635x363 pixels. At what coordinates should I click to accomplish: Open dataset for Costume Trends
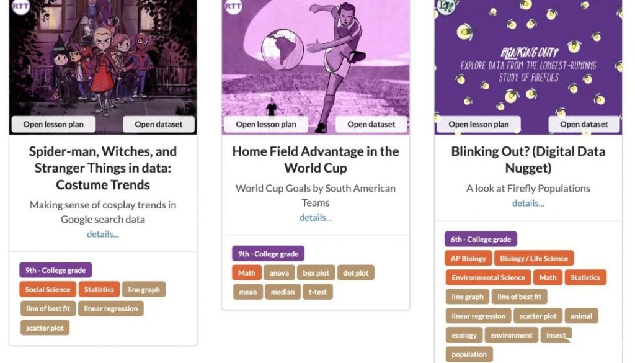pos(159,124)
